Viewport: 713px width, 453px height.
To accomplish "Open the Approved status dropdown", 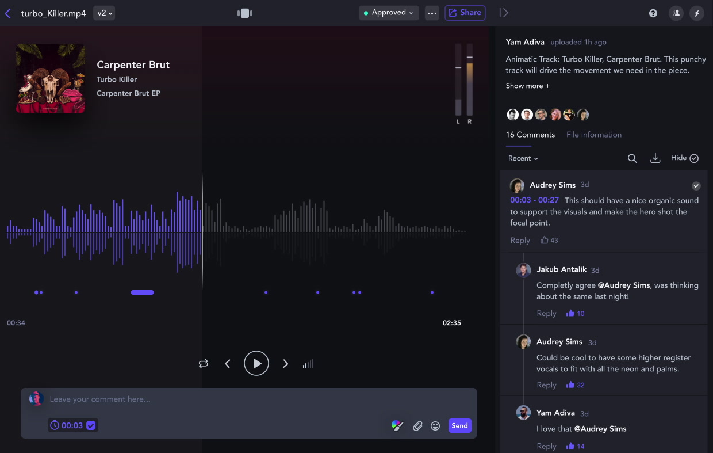I will click(x=389, y=13).
